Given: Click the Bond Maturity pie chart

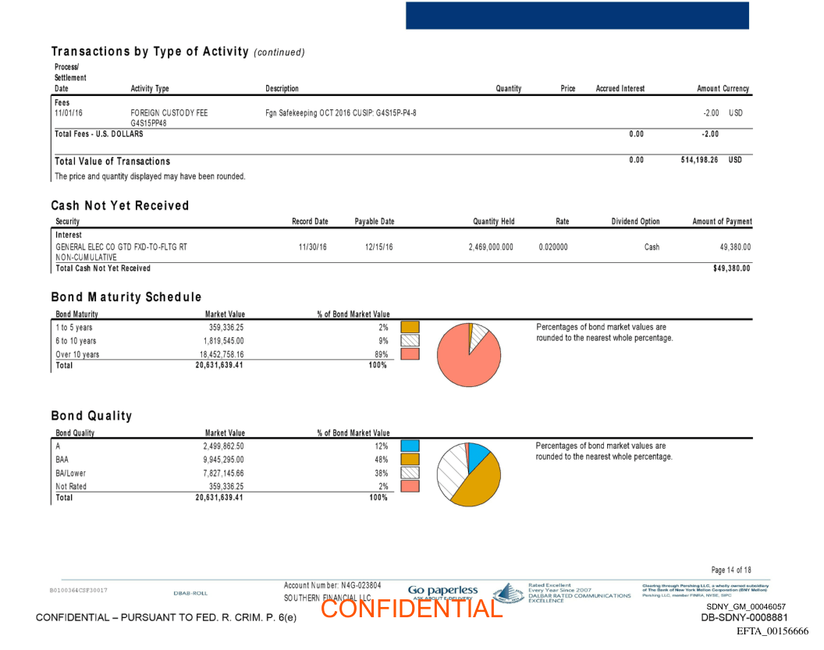Looking at the screenshot, I should point(469,354).
